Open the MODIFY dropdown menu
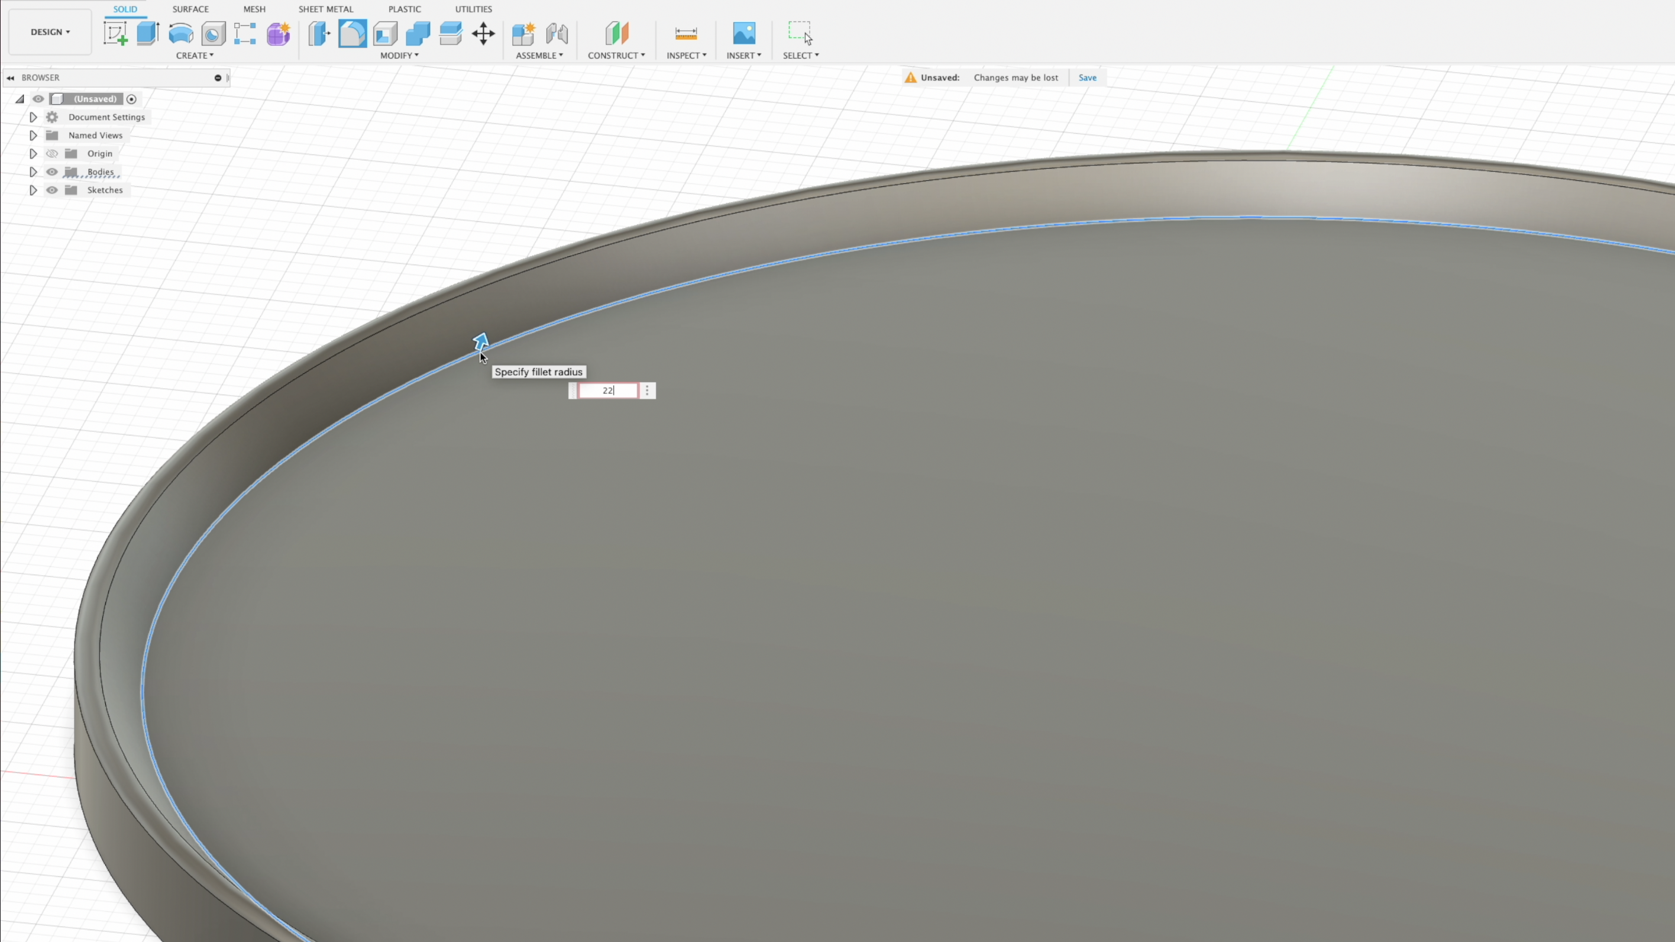 pyautogui.click(x=399, y=55)
